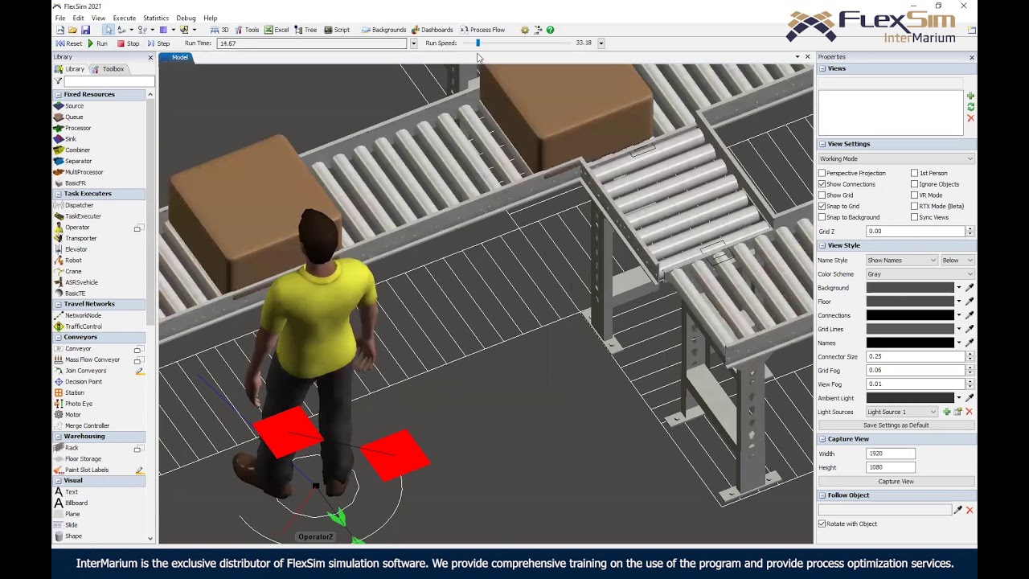Image resolution: width=1029 pixels, height=579 pixels.
Task: Click the Follow Object sampler eyedropper icon
Action: (957, 510)
